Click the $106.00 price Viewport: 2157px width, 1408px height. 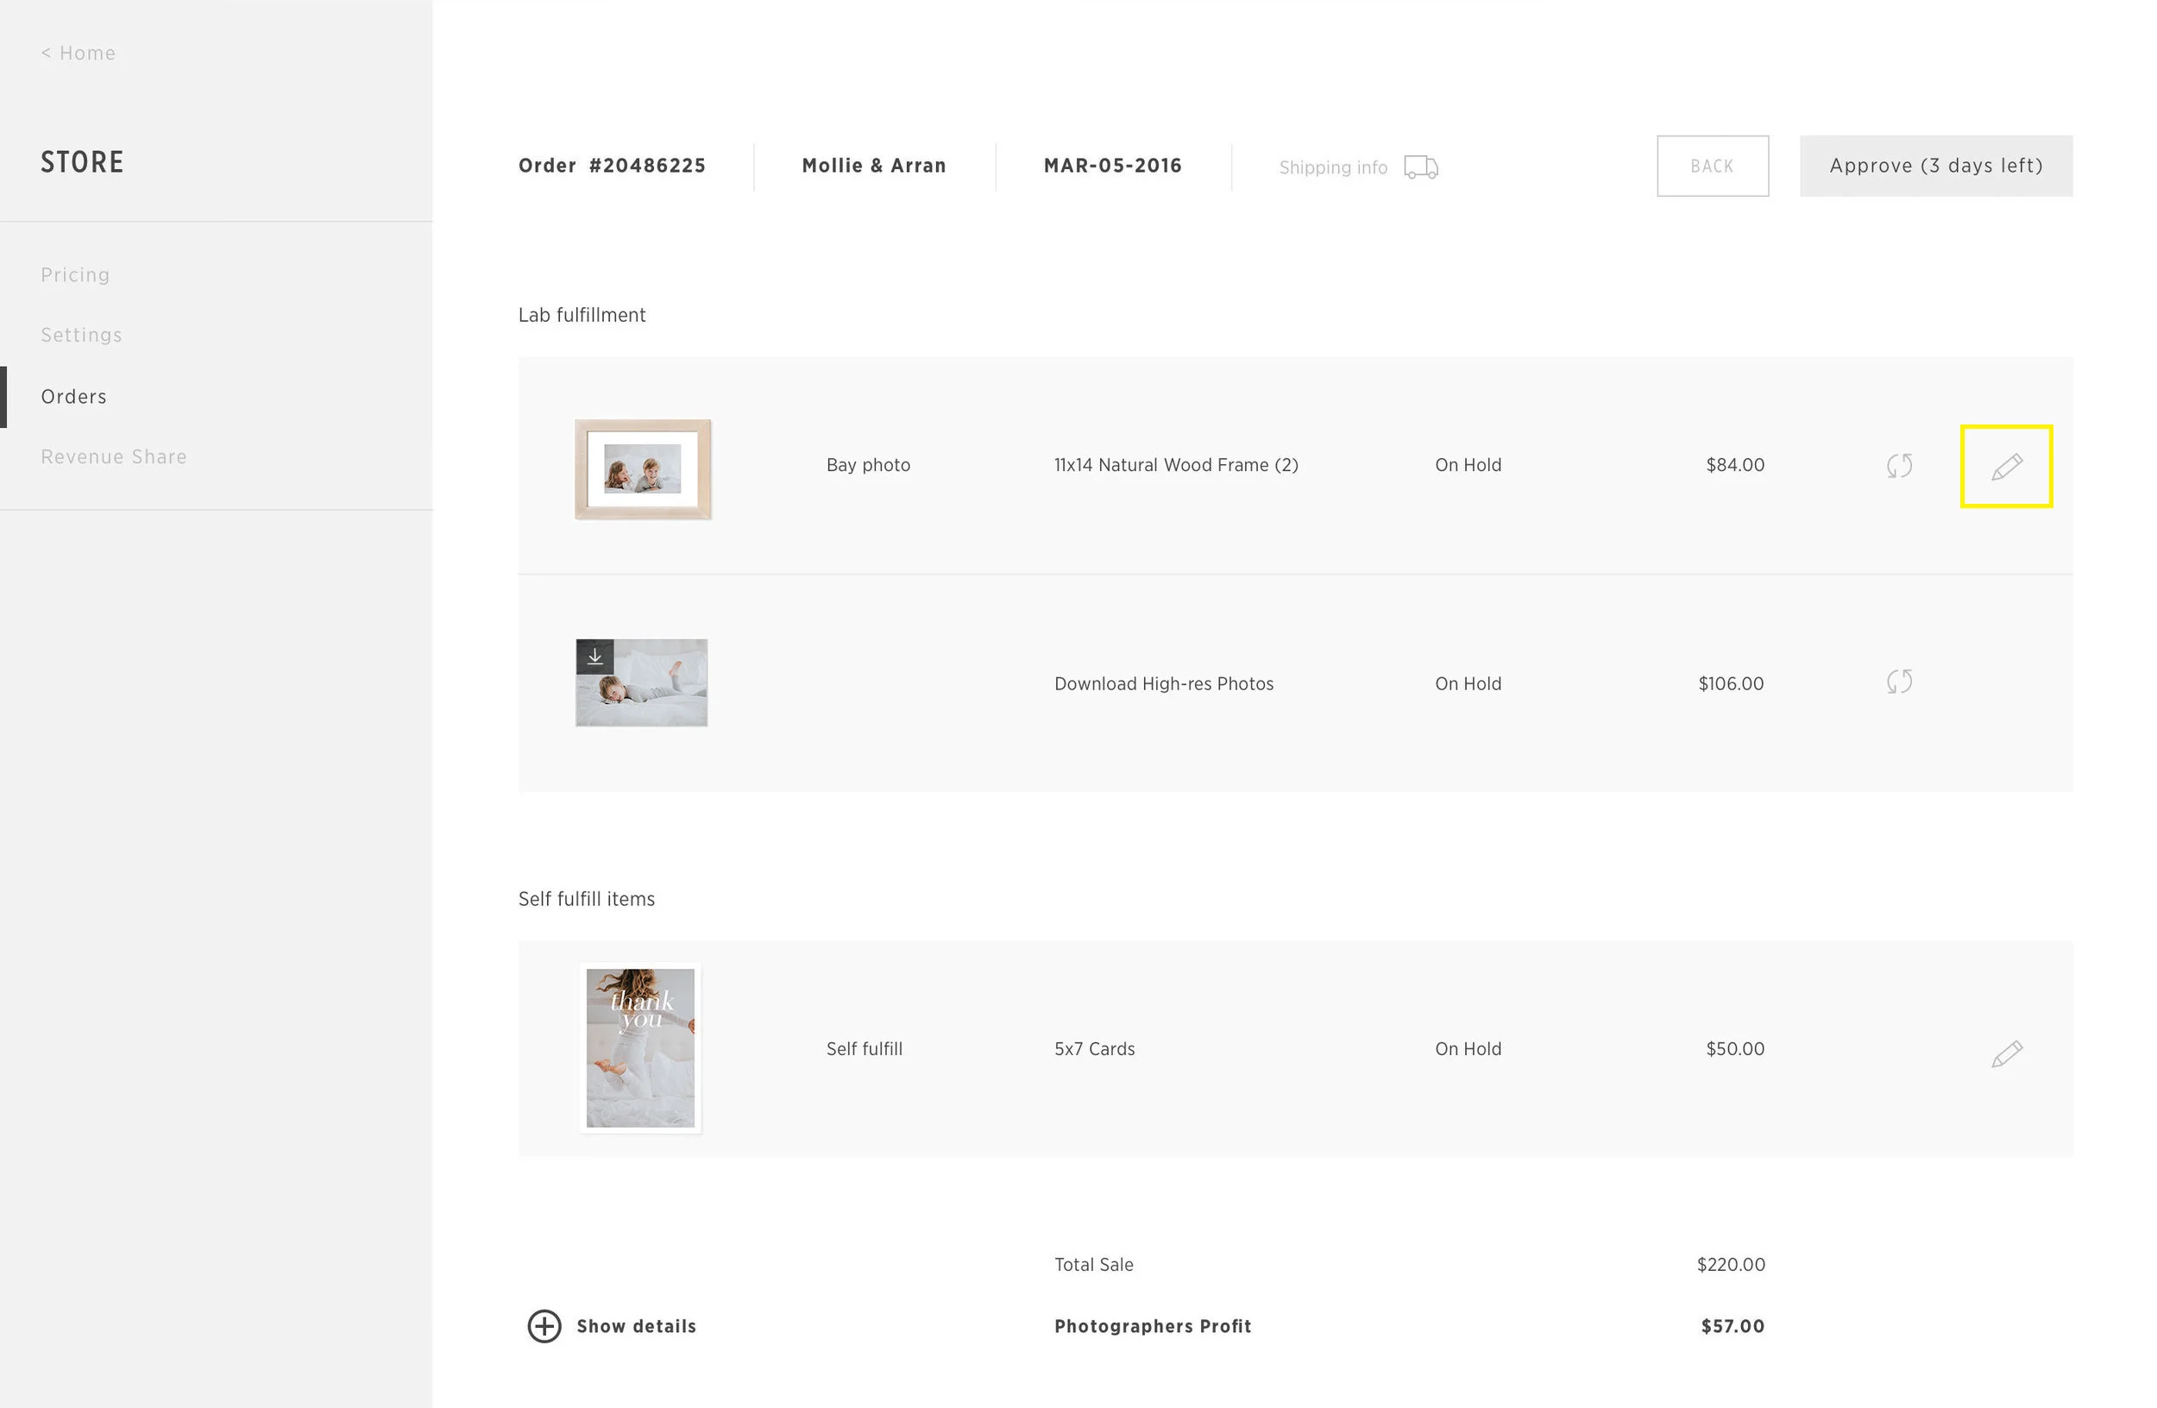point(1731,683)
